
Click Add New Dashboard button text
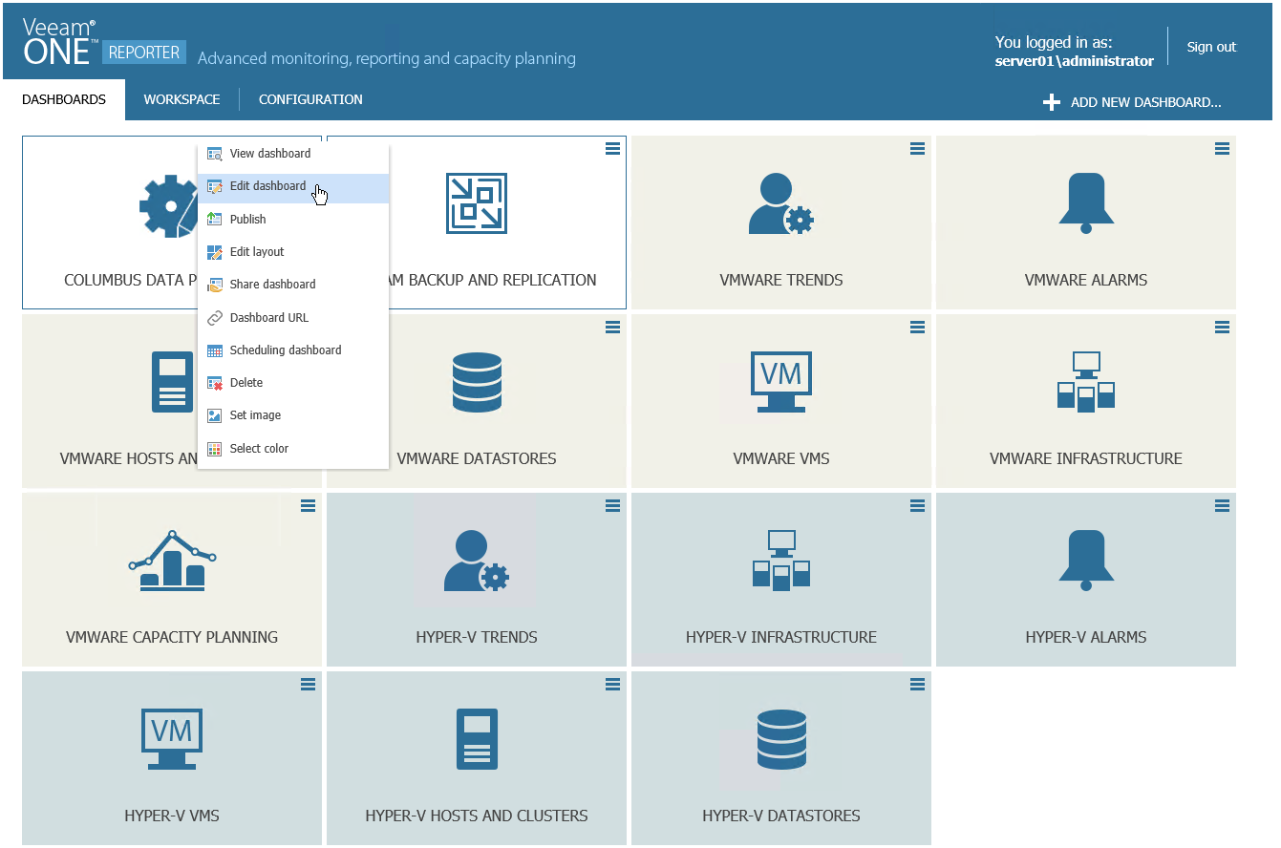1145,102
